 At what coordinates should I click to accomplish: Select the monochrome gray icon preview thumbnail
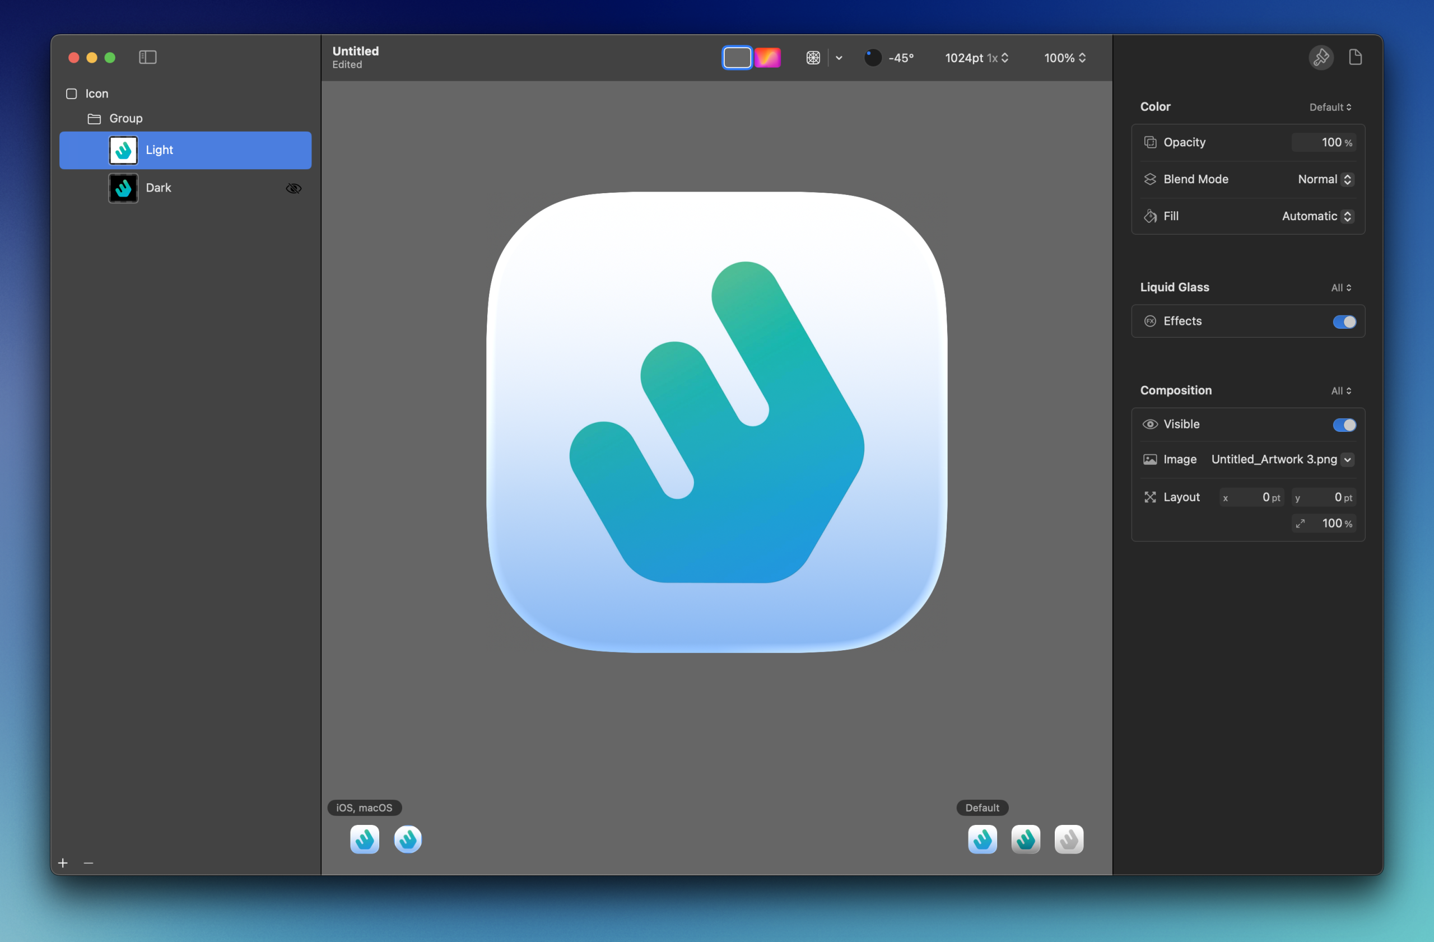pyautogui.click(x=1068, y=839)
